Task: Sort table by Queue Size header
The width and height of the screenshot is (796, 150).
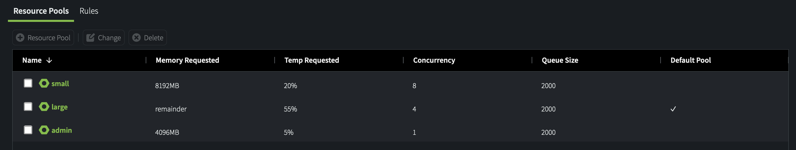Action: [560, 60]
